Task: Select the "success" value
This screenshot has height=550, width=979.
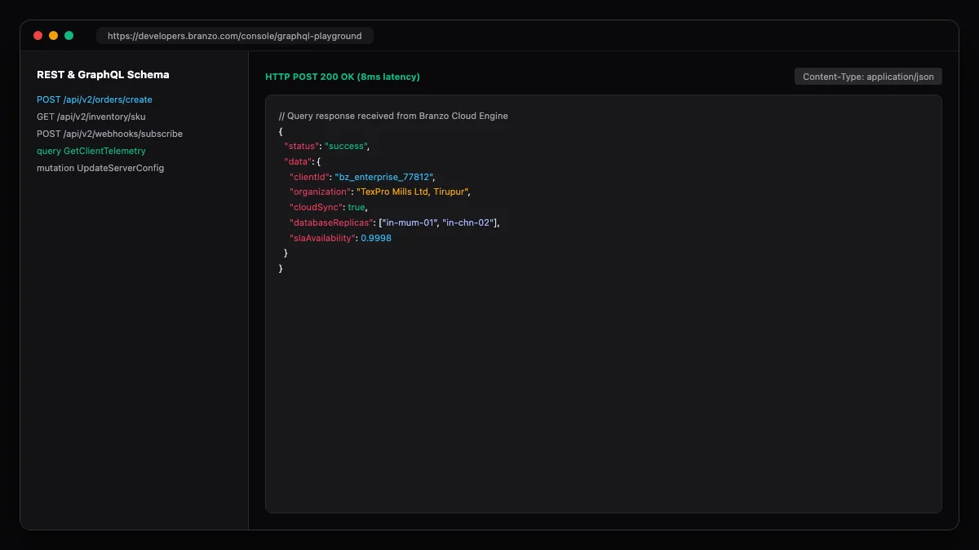Action: coord(346,146)
